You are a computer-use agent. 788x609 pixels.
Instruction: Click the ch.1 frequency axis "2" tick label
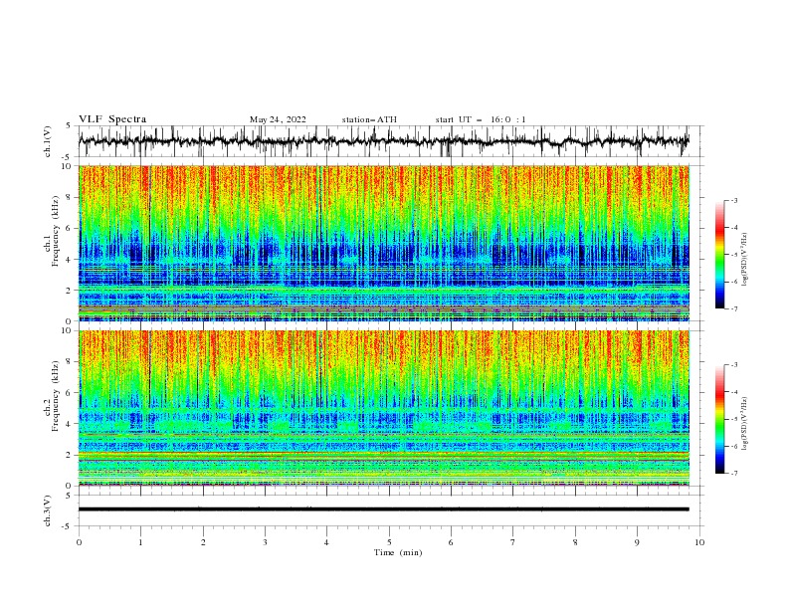pyautogui.click(x=69, y=290)
